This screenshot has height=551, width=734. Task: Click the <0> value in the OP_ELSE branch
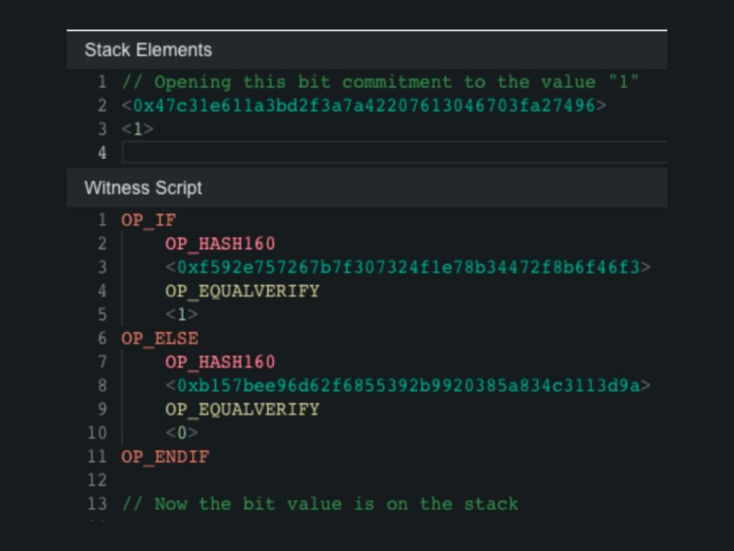[181, 433]
